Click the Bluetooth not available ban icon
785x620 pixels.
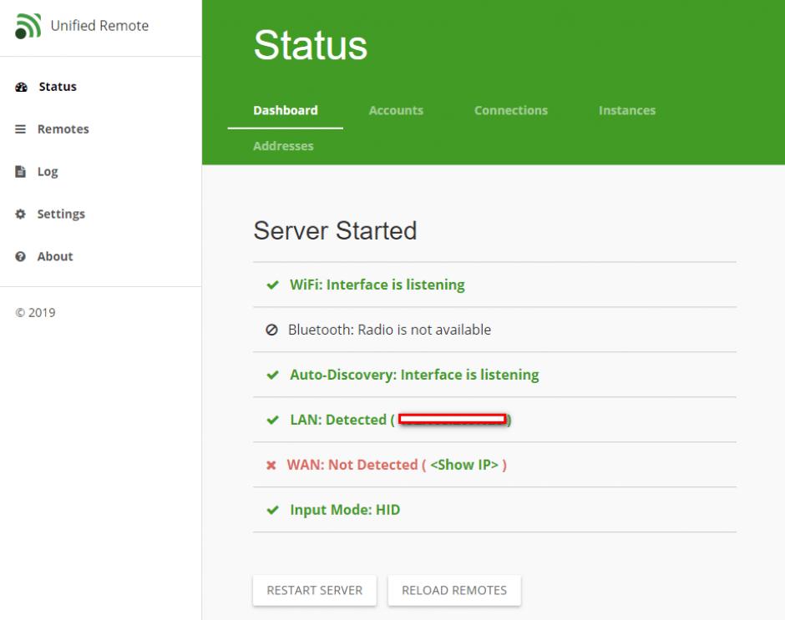(272, 330)
